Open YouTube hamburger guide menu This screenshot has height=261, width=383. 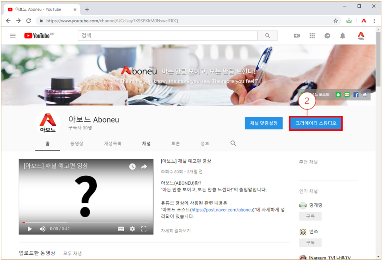[x=13, y=36]
